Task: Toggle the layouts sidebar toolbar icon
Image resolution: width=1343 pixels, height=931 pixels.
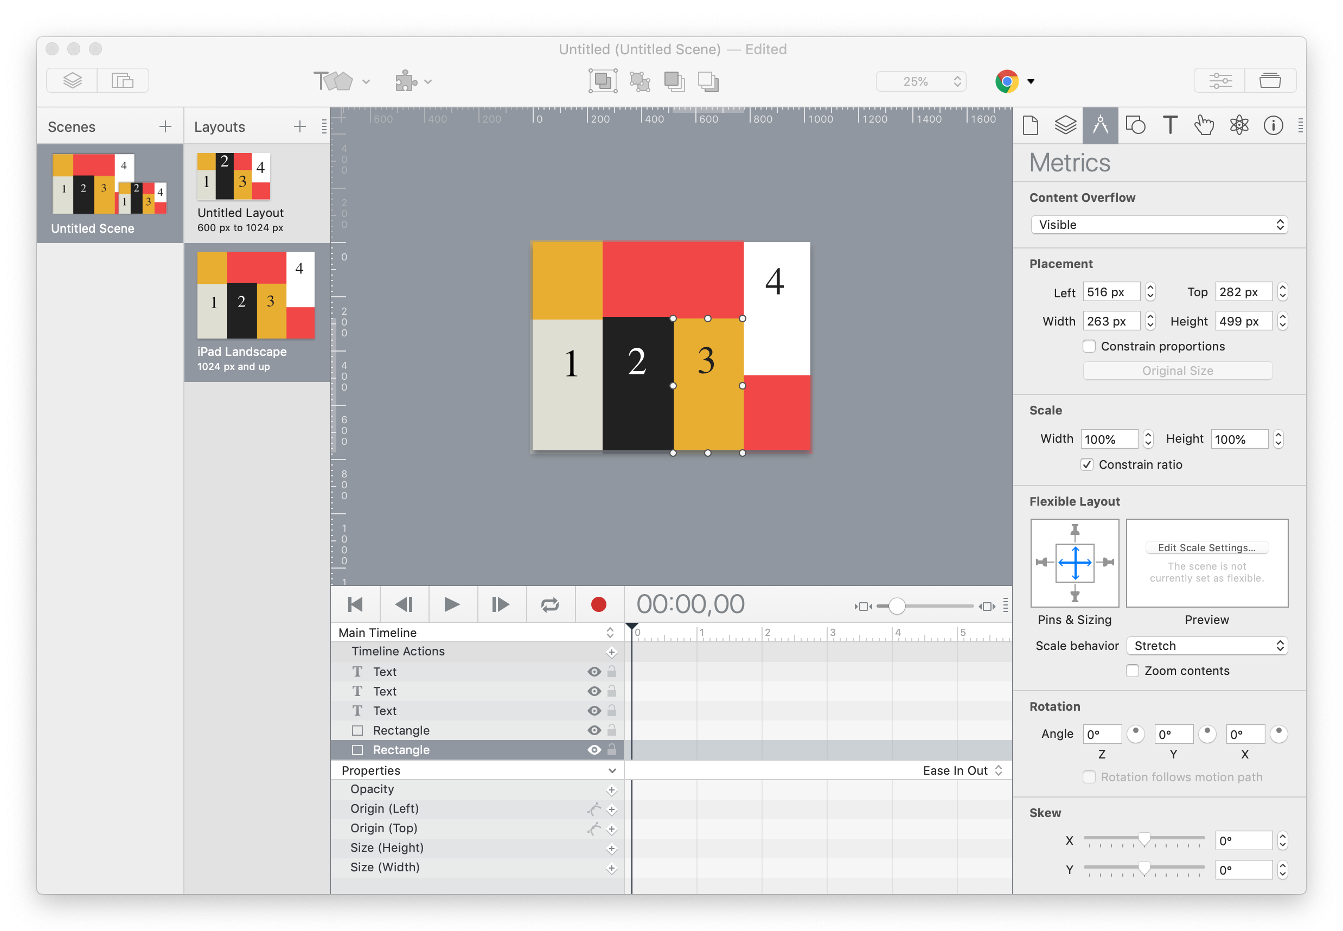Action: coord(123,80)
